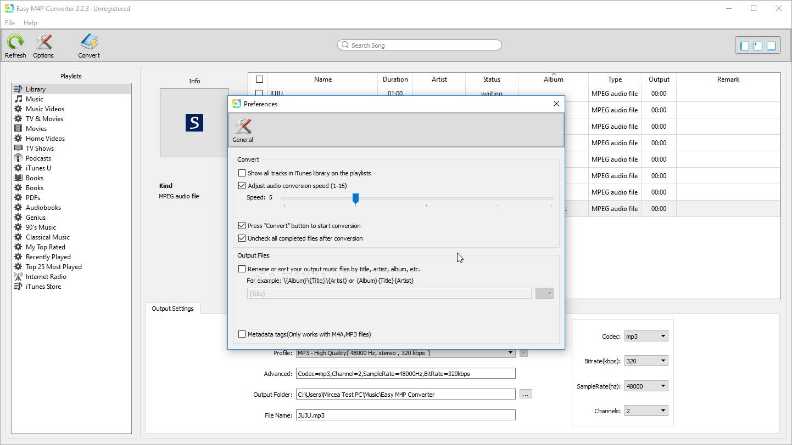Select the Music playlist
The width and height of the screenshot is (792, 445).
click(71, 99)
